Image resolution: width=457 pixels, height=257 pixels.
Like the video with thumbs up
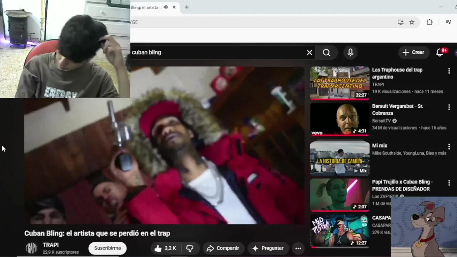[165, 248]
